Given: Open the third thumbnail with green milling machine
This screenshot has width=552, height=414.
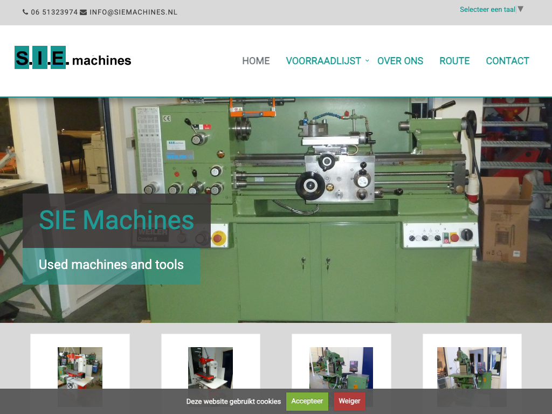Looking at the screenshot, I should pos(341,369).
